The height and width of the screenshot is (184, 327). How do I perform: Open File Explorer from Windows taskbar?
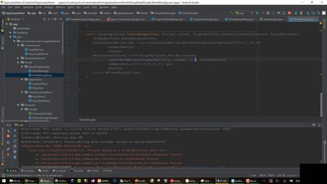(15, 180)
